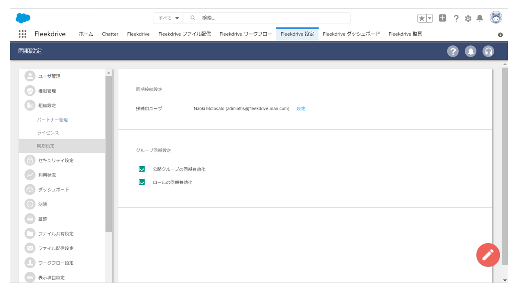Viewport: 518px width, 291px height.
Task: Click the 同期接続設定 section heading
Action: click(x=149, y=89)
